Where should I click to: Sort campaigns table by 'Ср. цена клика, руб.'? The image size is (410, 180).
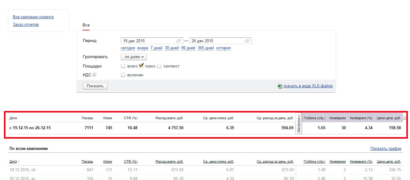pyautogui.click(x=218, y=162)
